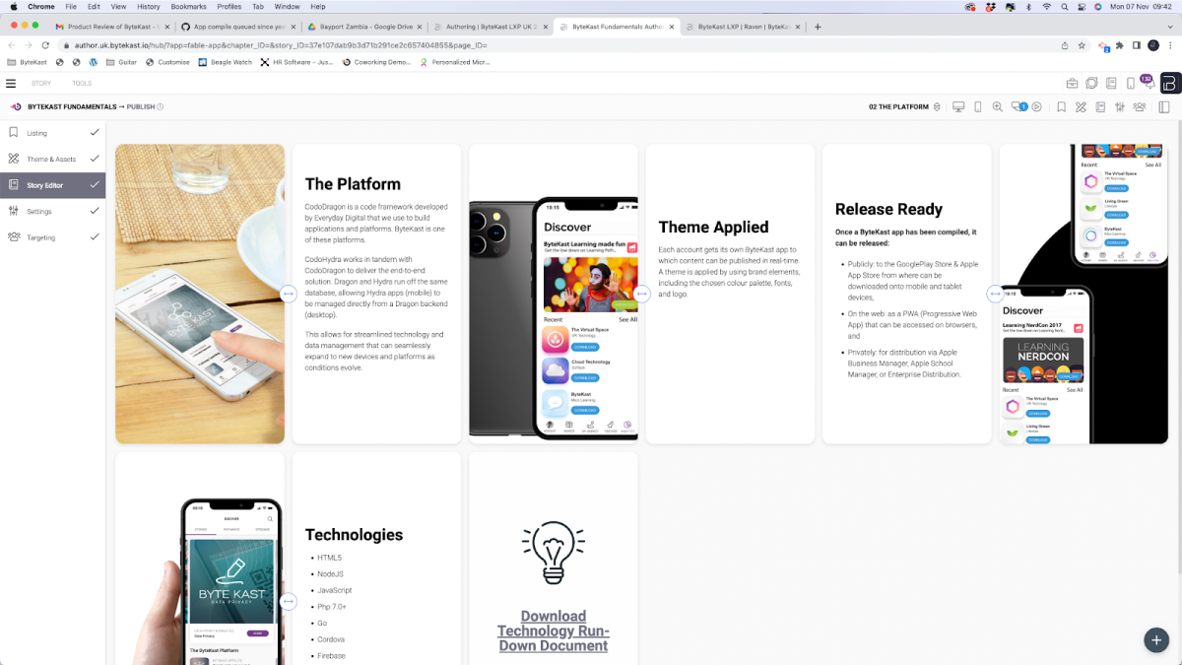This screenshot has height=665, width=1182.
Task: Toggle the side panel layout icon
Action: click(x=1164, y=106)
